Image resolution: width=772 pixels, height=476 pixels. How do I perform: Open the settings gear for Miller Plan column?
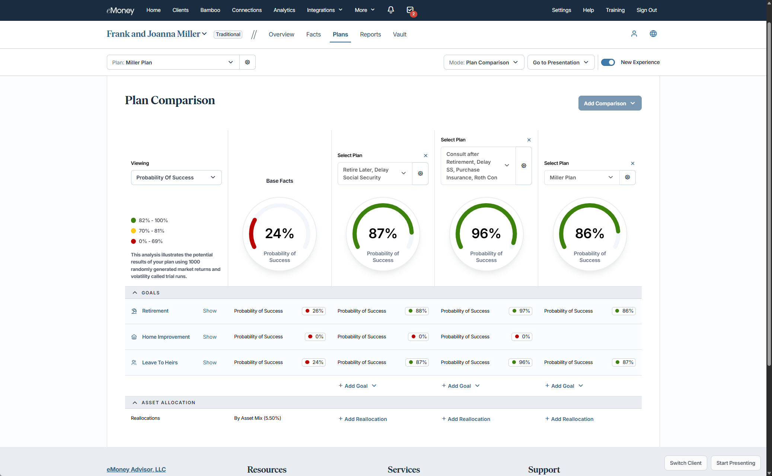tap(627, 178)
